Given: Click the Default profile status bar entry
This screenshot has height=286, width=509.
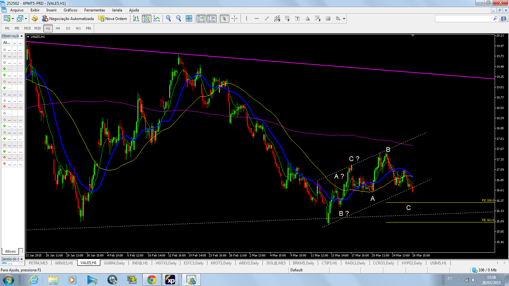Looking at the screenshot, I should (x=296, y=270).
